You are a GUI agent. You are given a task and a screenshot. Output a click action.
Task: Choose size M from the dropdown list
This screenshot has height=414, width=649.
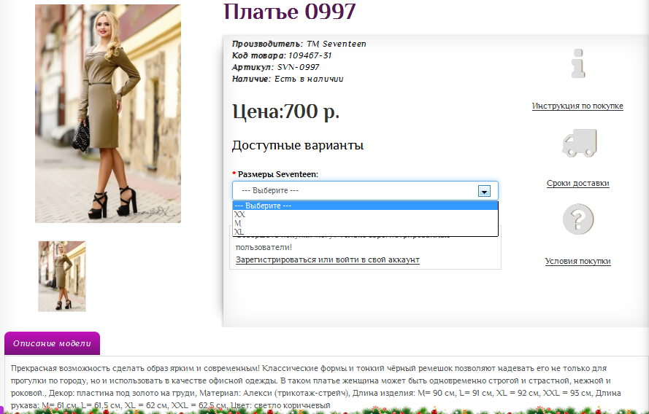point(365,223)
